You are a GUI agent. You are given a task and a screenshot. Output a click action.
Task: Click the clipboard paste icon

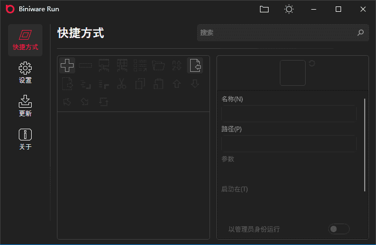pyautogui.click(x=158, y=84)
